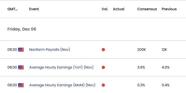This screenshot has height=93, width=186.
Task: Click red volatility dot for Earnings YoY row
Action: point(103,67)
